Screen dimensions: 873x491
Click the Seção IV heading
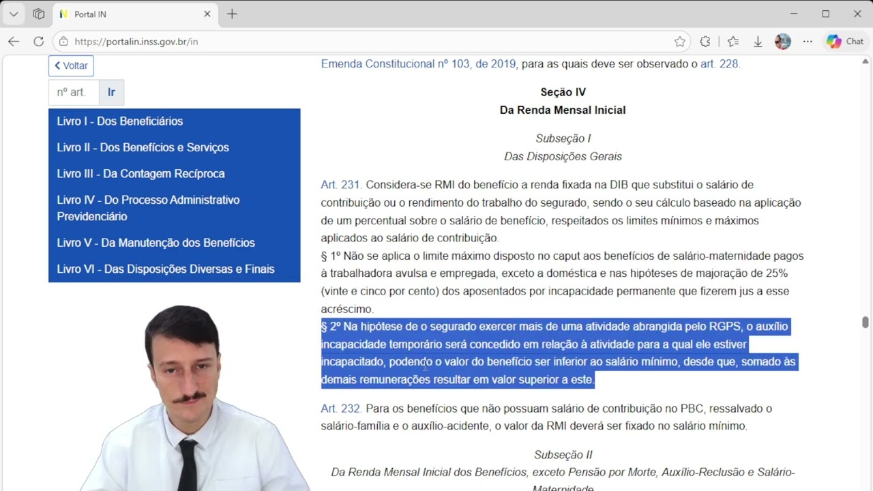(x=563, y=92)
